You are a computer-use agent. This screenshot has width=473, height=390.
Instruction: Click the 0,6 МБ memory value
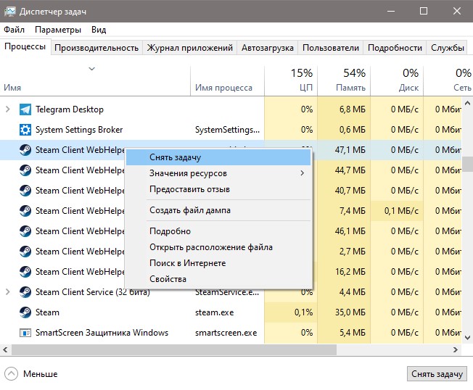tap(353, 130)
